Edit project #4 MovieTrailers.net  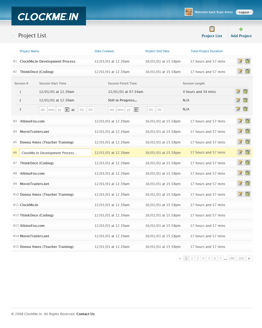click(x=240, y=131)
